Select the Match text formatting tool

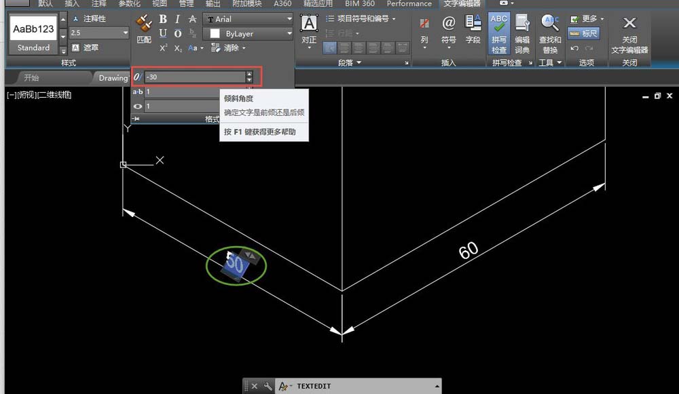click(145, 28)
